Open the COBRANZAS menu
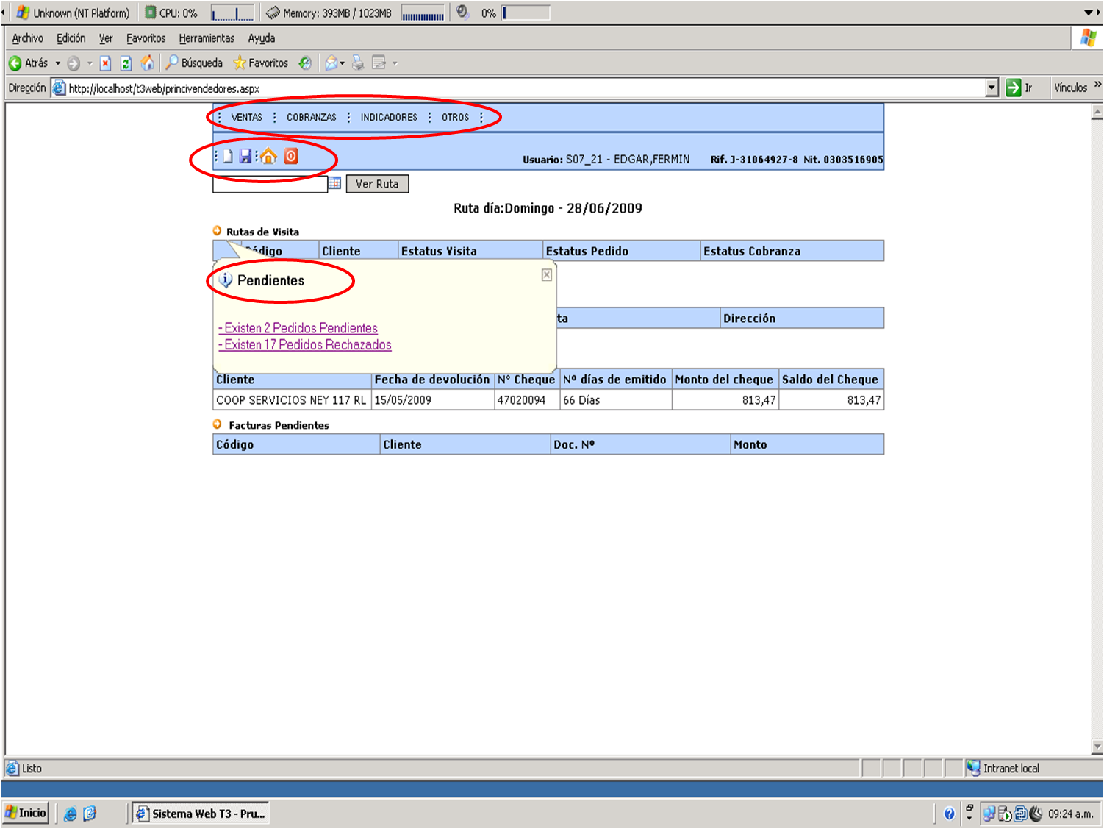1104x829 pixels. (x=312, y=117)
